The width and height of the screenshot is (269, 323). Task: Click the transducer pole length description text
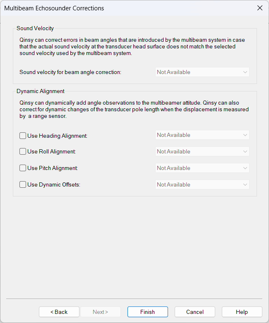tap(134, 109)
